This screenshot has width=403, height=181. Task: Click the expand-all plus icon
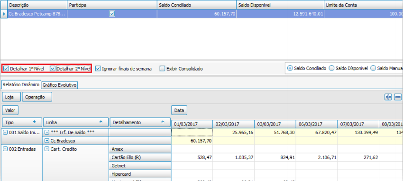(x=388, y=97)
